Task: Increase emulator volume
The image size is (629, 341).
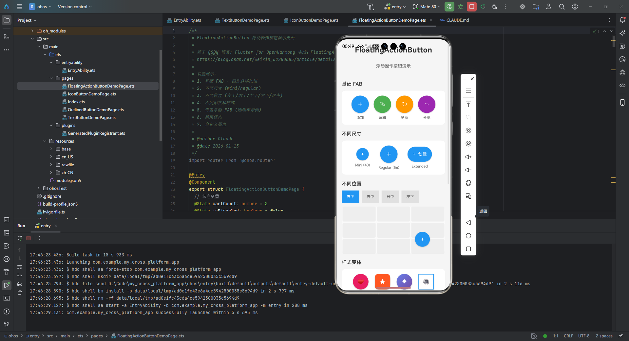Action: tap(468, 157)
